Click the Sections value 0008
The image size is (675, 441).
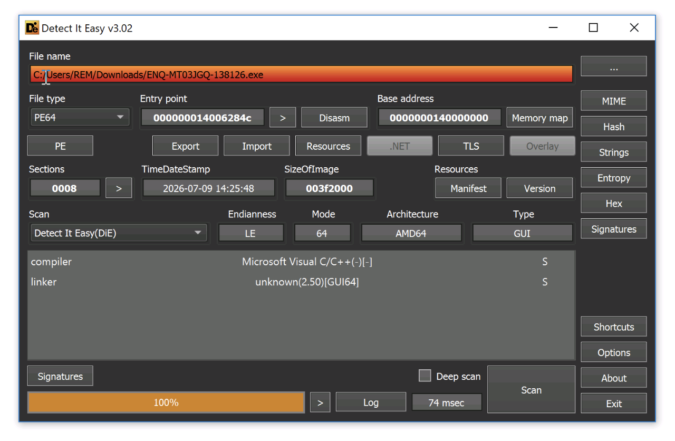[65, 188]
